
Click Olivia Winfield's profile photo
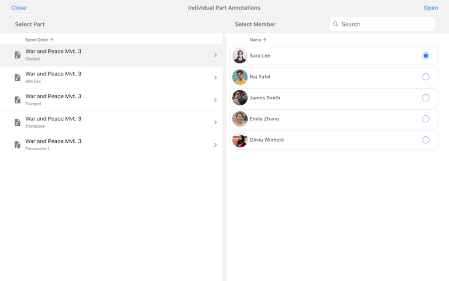tap(240, 140)
